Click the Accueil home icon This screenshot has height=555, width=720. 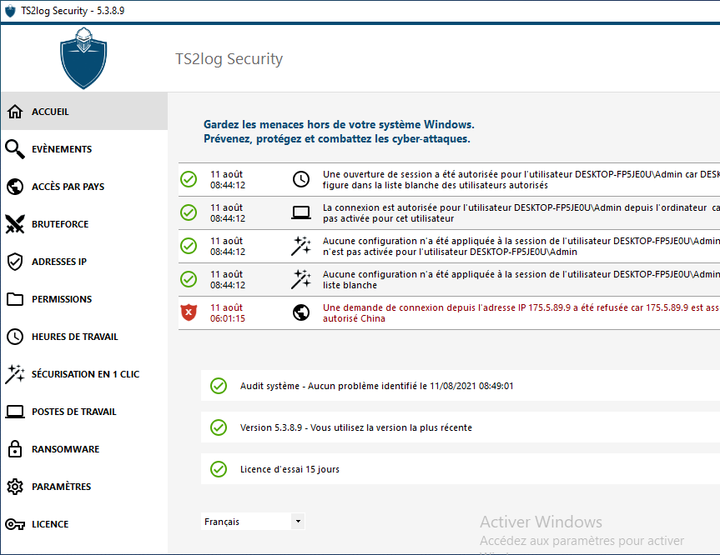pos(15,112)
